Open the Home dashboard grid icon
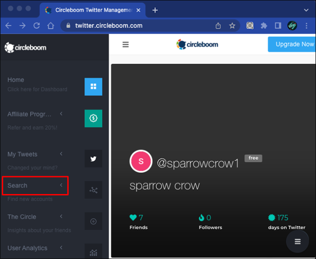Screen dimensions: 316x259 pyautogui.click(x=93, y=86)
